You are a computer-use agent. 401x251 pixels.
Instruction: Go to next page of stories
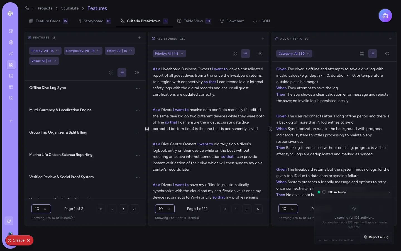pyautogui.click(x=247, y=209)
